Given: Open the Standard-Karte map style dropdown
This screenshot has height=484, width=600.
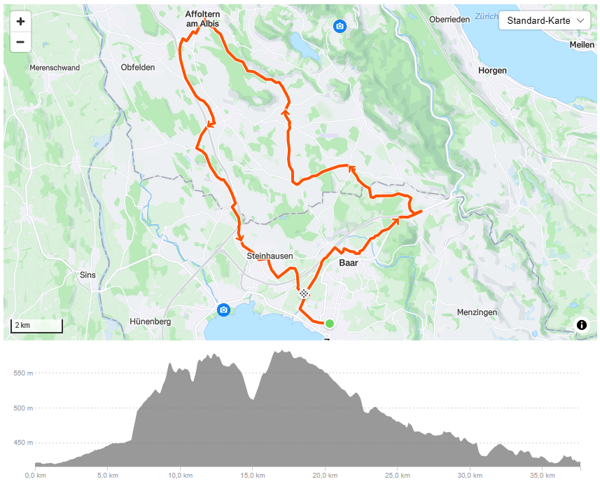Looking at the screenshot, I should 545,21.
